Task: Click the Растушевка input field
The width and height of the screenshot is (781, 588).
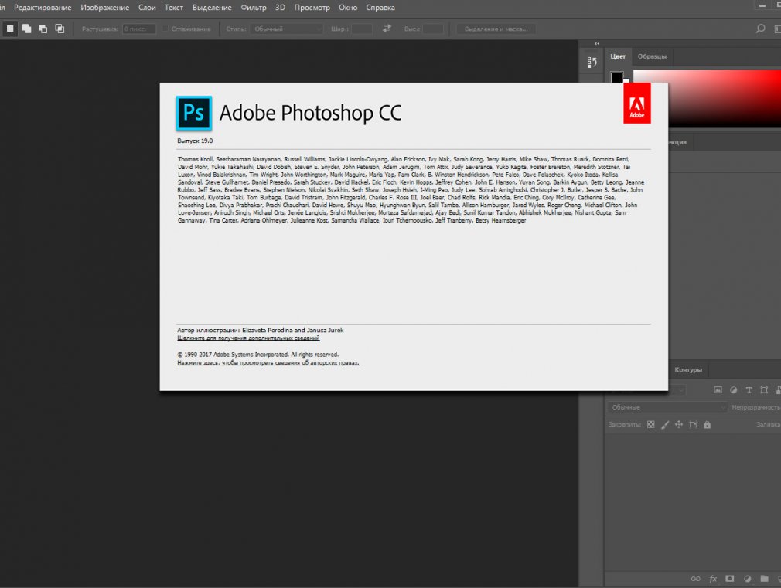Action: point(139,29)
